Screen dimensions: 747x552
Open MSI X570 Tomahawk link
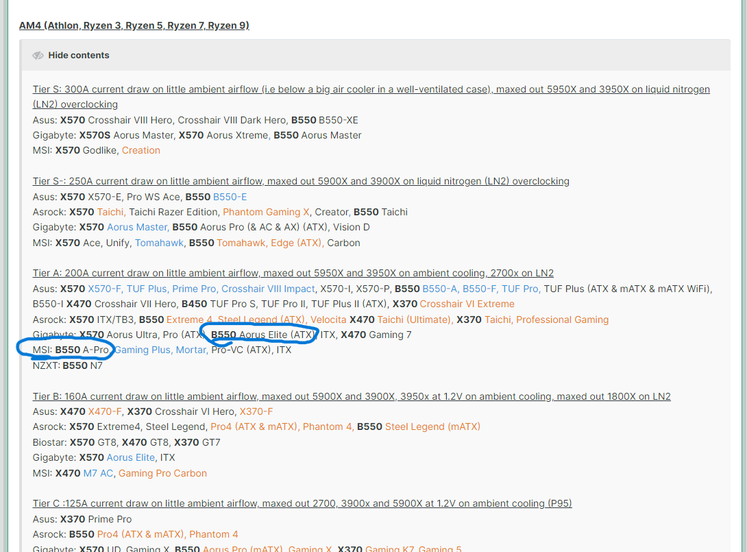[159, 243]
